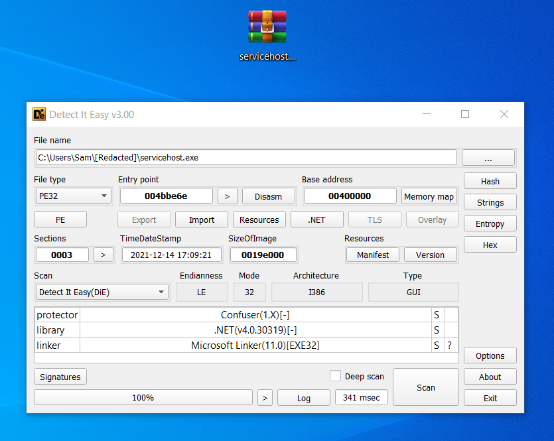Open the Memory map
554x441 pixels.
pos(429,196)
